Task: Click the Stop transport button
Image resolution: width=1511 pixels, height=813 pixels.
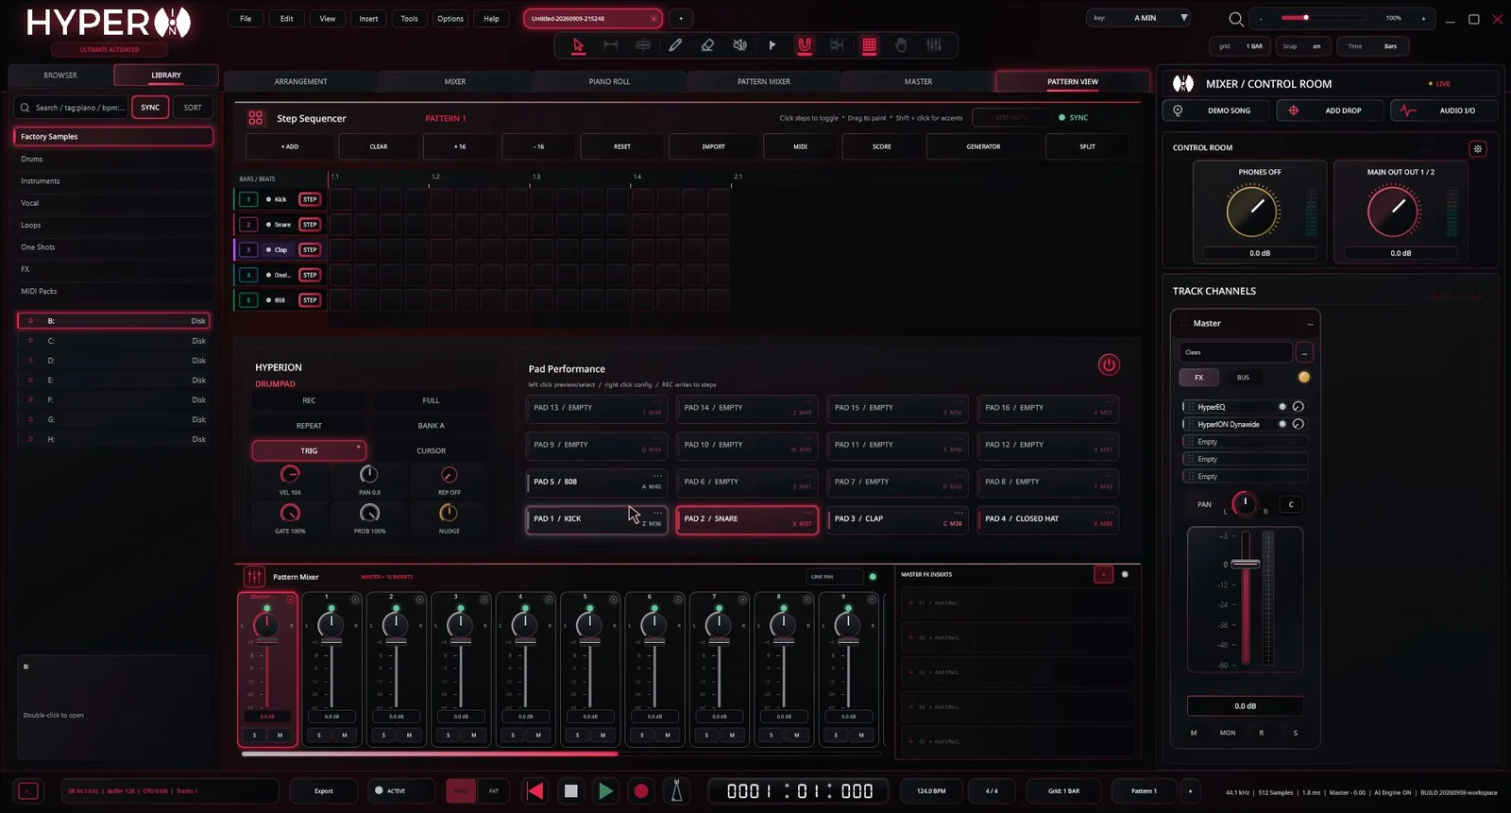Action: [x=570, y=791]
